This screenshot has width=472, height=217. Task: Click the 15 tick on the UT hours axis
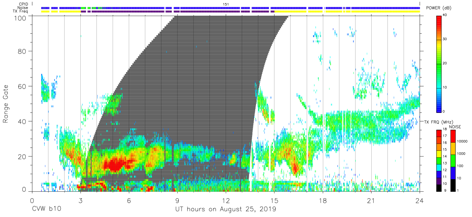[274, 201]
